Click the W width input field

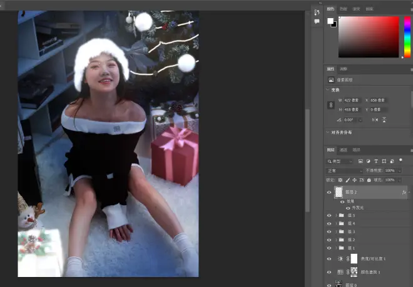tap(354, 100)
